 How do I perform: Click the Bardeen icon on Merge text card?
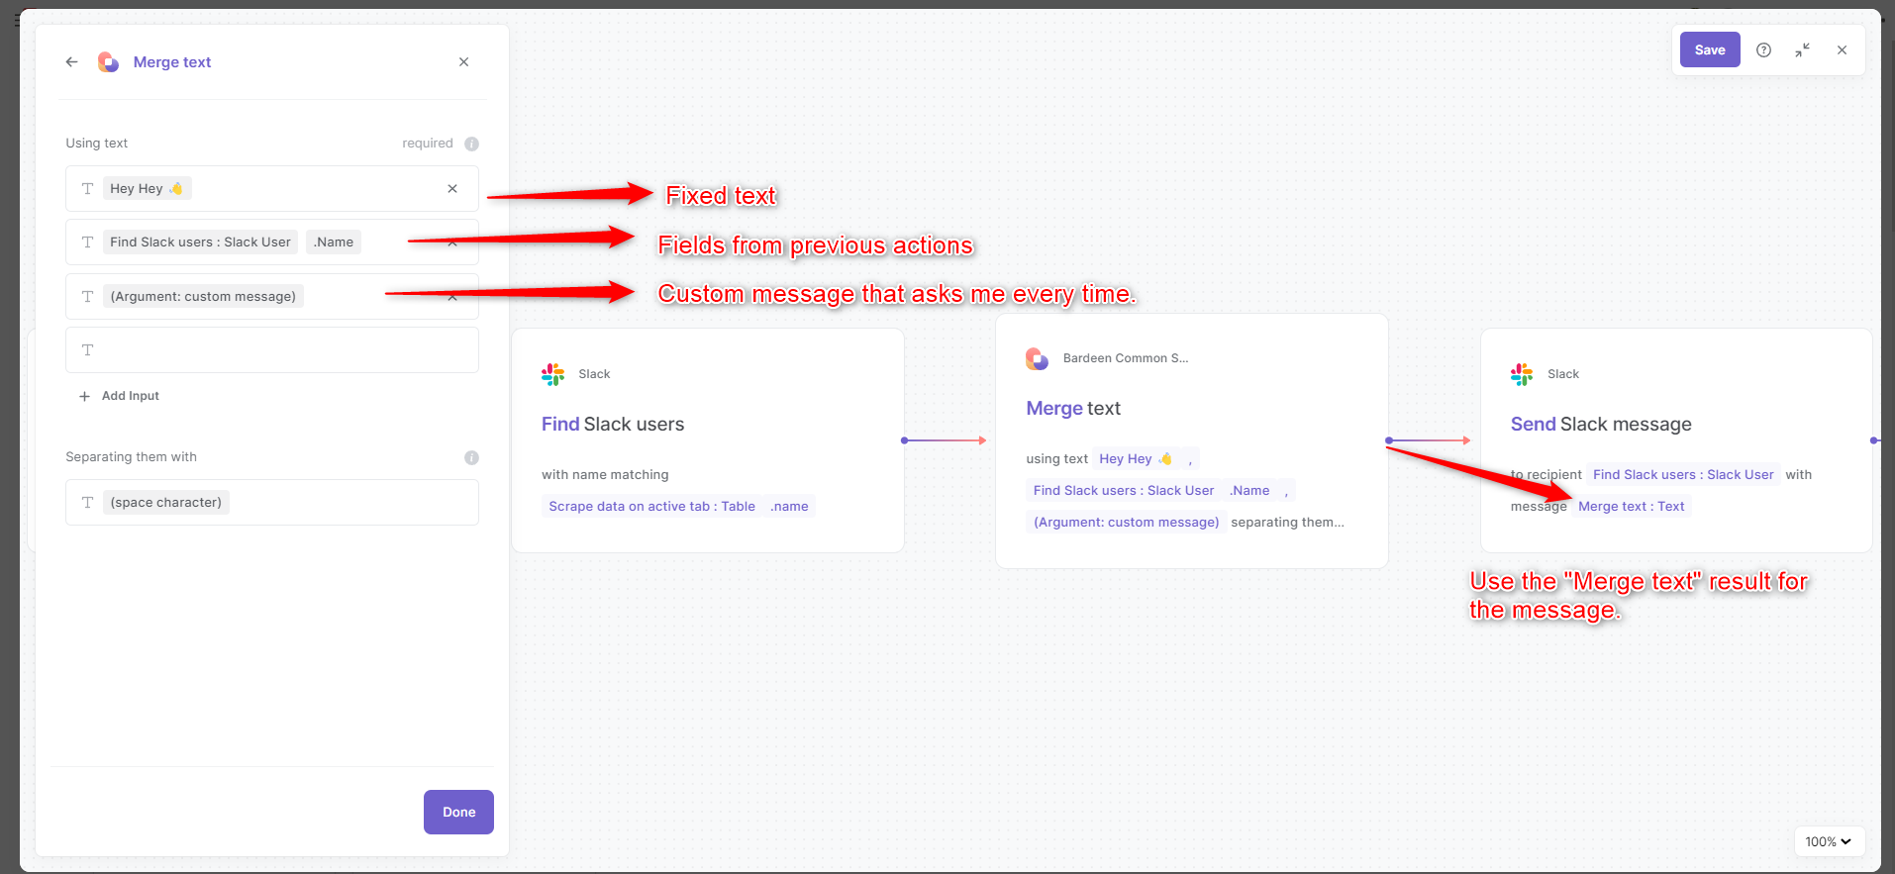(1037, 358)
